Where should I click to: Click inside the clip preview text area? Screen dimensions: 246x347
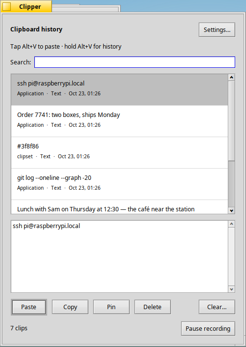120,257
